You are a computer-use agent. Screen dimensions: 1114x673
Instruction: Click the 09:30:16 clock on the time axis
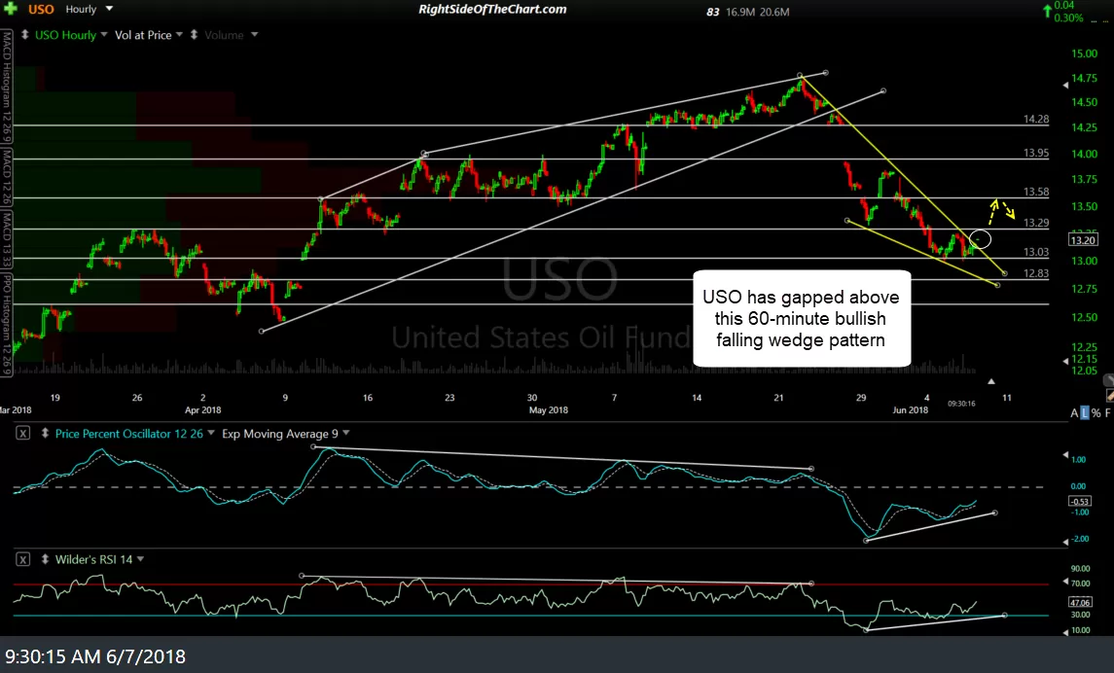[x=961, y=404]
